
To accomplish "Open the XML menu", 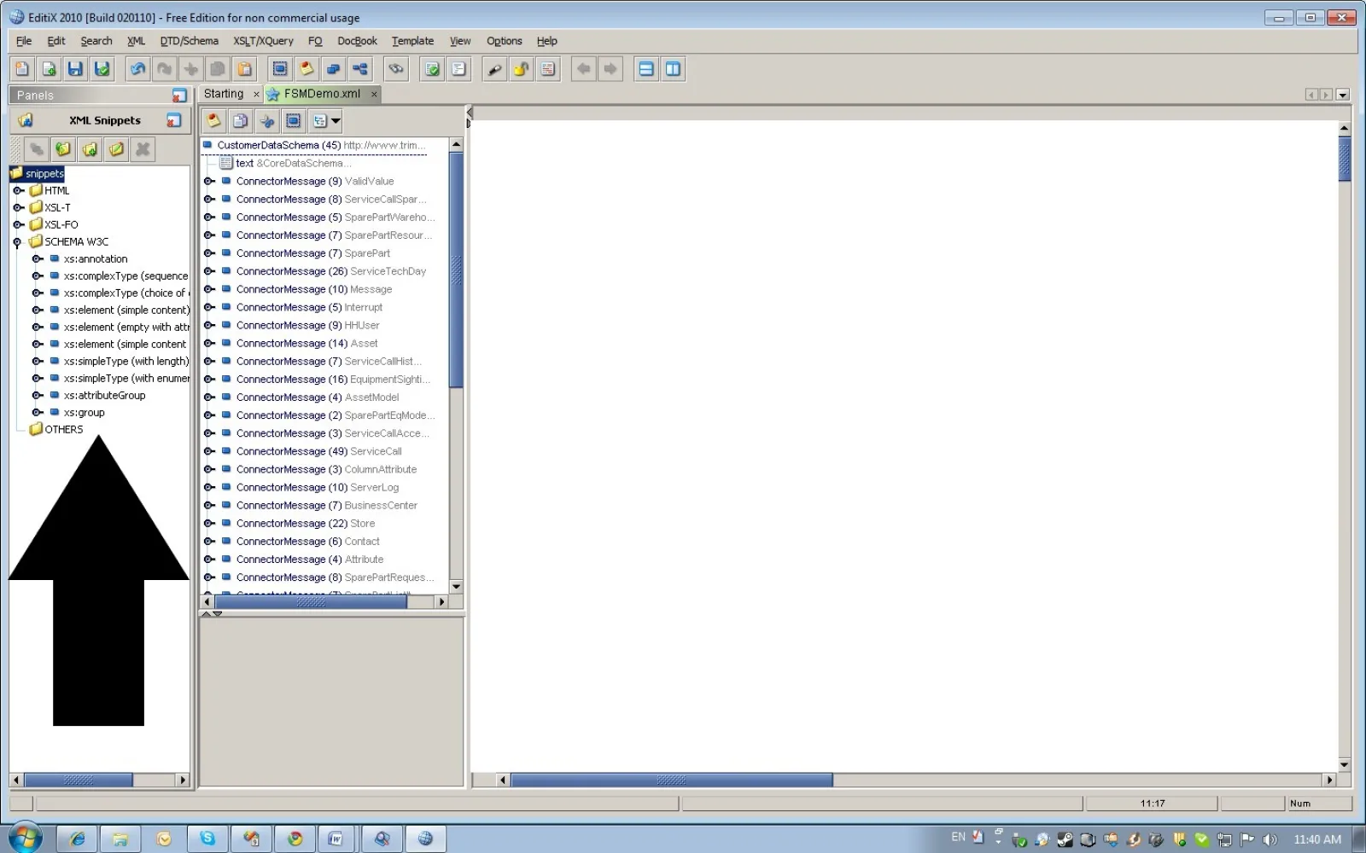I will point(136,41).
